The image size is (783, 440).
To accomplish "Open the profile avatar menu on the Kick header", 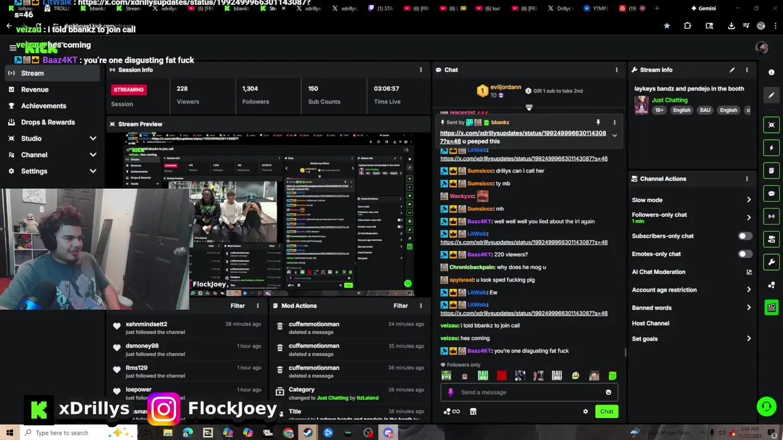I will point(762,47).
